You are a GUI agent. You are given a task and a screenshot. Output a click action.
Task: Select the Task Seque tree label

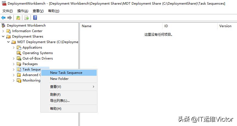[x=32, y=69]
